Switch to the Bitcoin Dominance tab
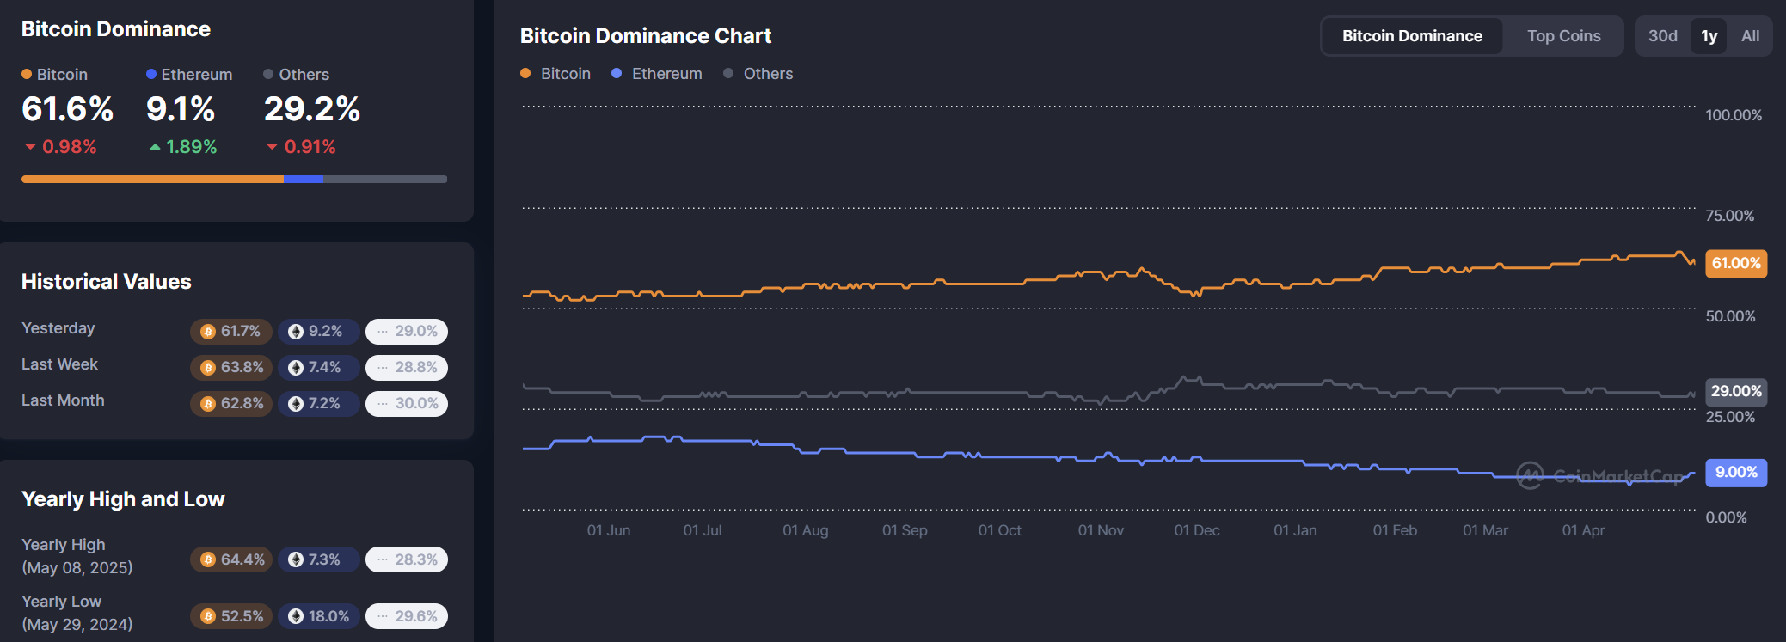Viewport: 1786px width, 642px height. click(x=1412, y=36)
